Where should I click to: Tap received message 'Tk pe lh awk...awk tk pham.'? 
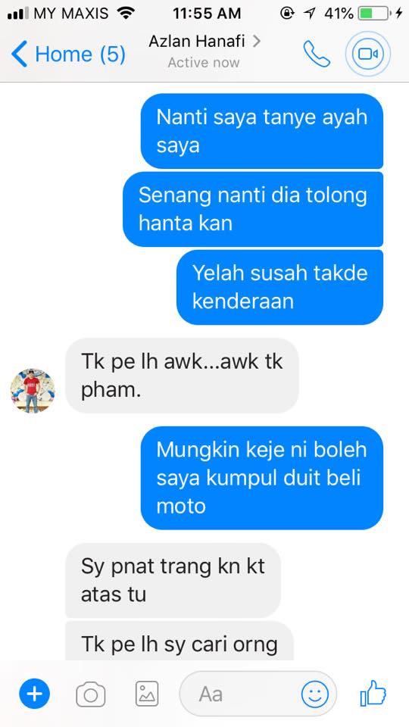coord(183,376)
